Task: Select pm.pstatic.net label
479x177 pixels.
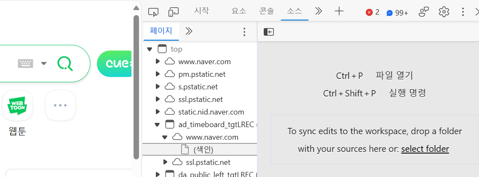Action: (202, 74)
